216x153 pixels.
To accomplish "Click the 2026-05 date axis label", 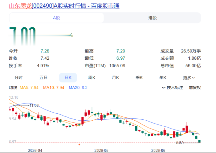I will pos(101,151).
